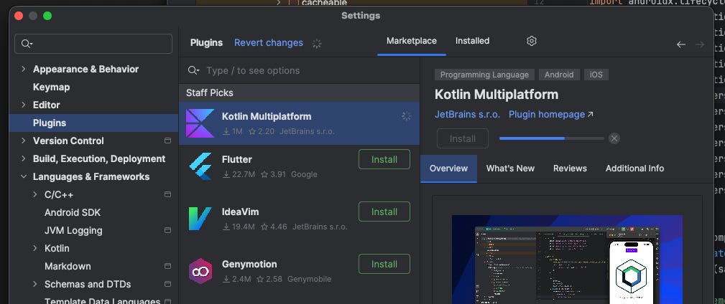Install the IdeaVim plugin
This screenshot has height=304, width=725.
[384, 212]
